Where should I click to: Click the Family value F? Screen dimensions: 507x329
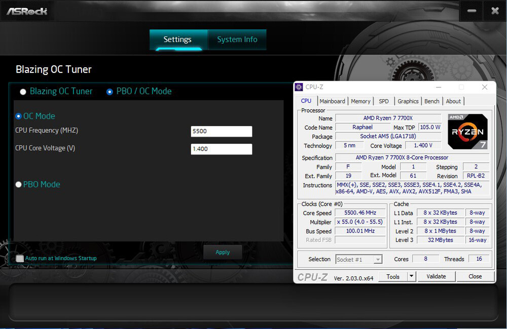coord(348,167)
